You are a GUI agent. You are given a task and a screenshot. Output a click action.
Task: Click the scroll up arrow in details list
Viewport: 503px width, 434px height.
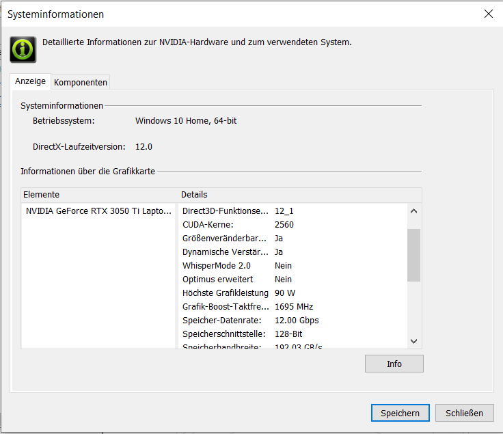click(x=413, y=211)
